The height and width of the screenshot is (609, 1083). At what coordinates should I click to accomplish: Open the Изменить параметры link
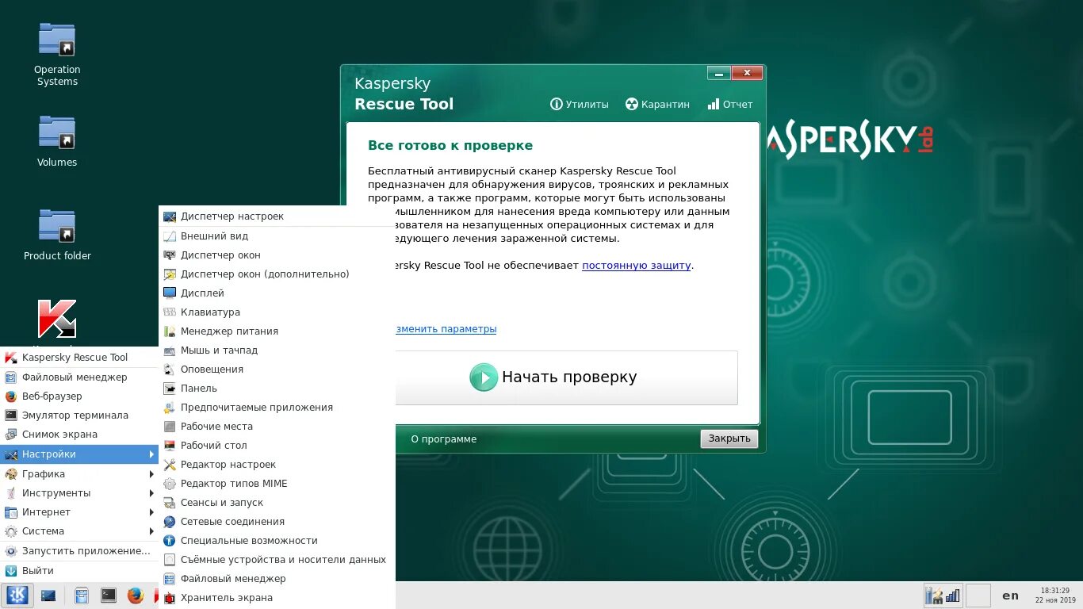[446, 328]
